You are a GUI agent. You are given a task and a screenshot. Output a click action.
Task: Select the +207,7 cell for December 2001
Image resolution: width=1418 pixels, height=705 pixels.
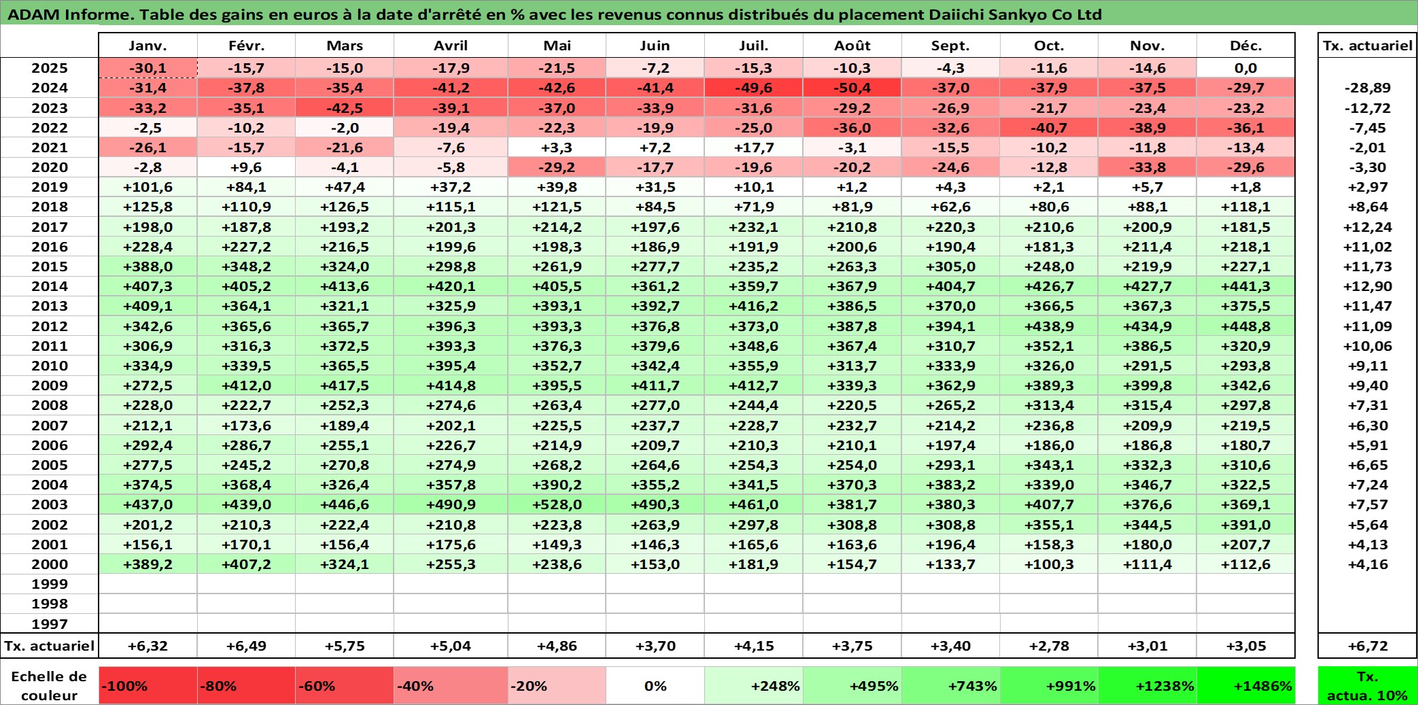[x=1245, y=545]
